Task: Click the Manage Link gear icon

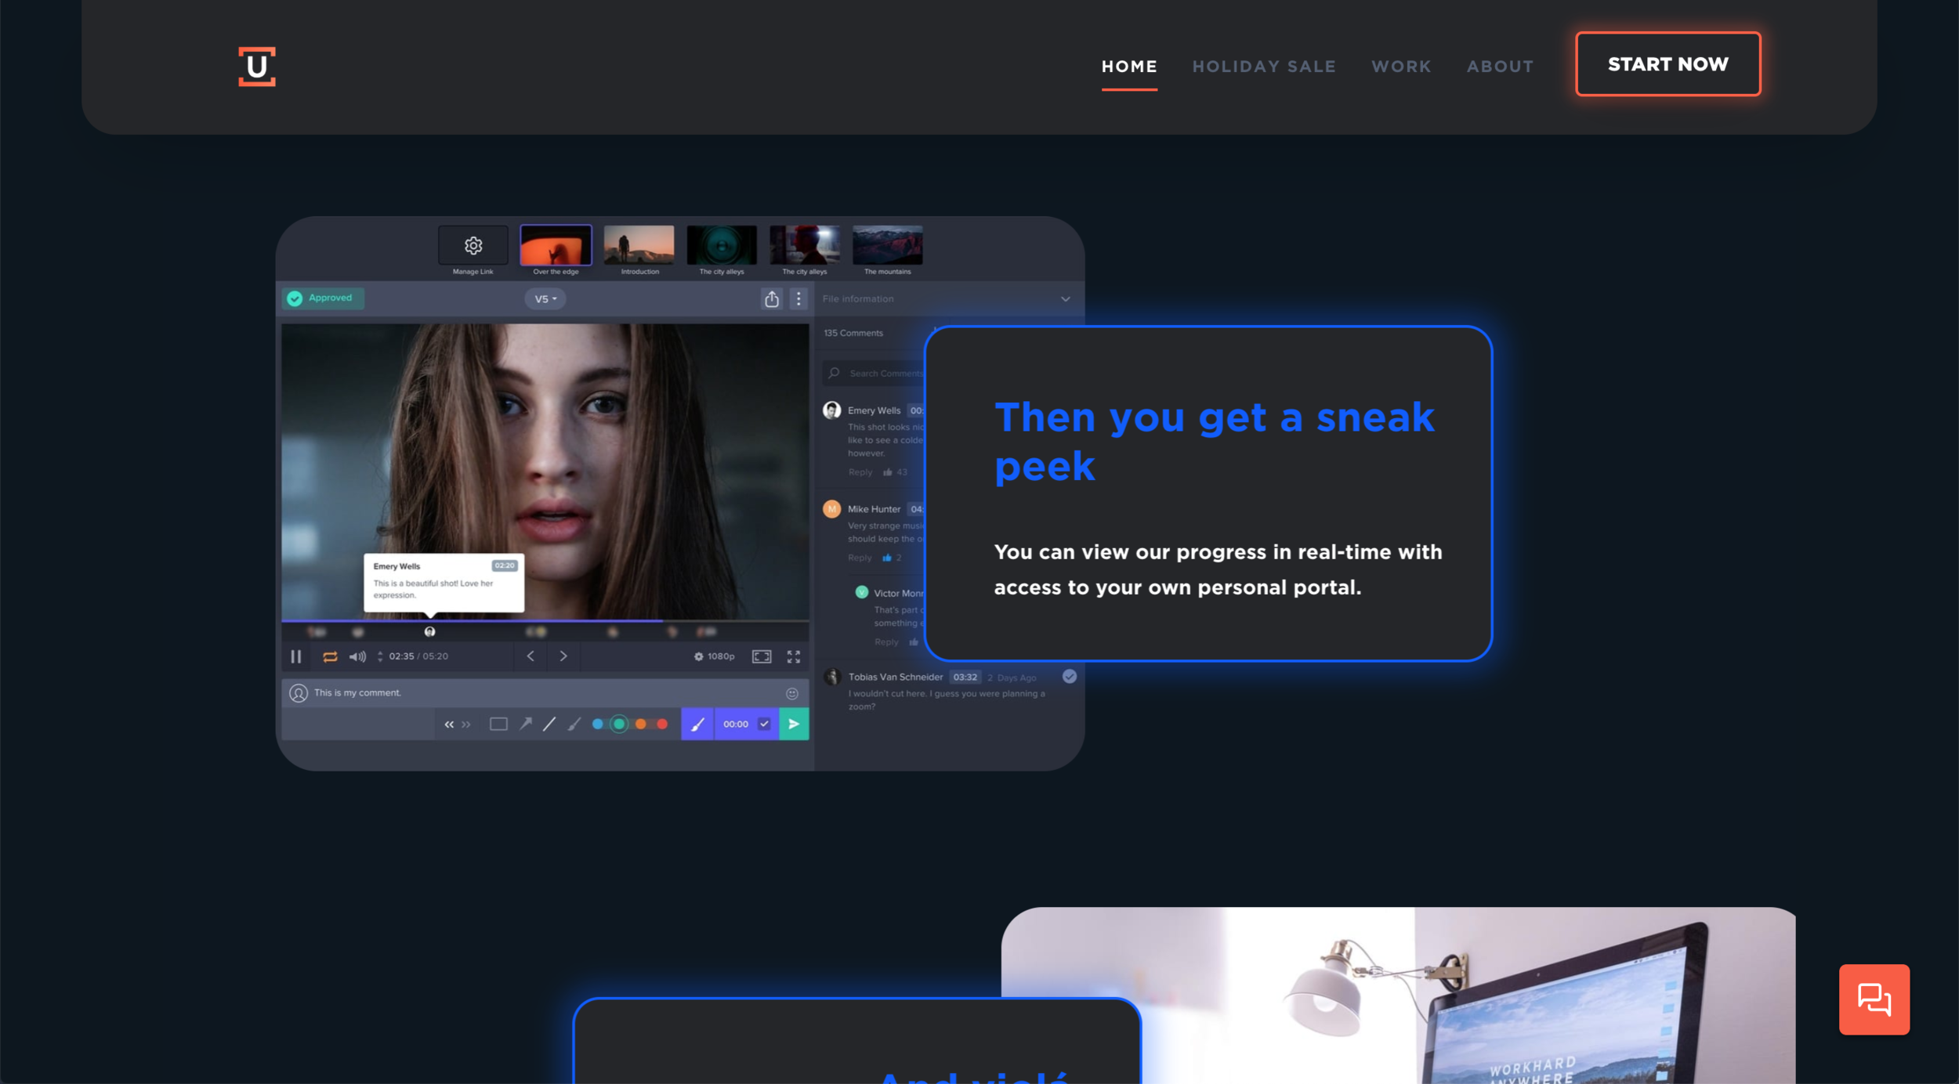Action: pos(473,245)
